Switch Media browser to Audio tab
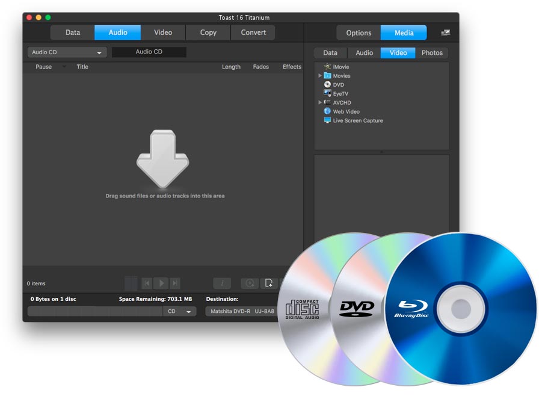The width and height of the screenshot is (554, 399). [364, 52]
